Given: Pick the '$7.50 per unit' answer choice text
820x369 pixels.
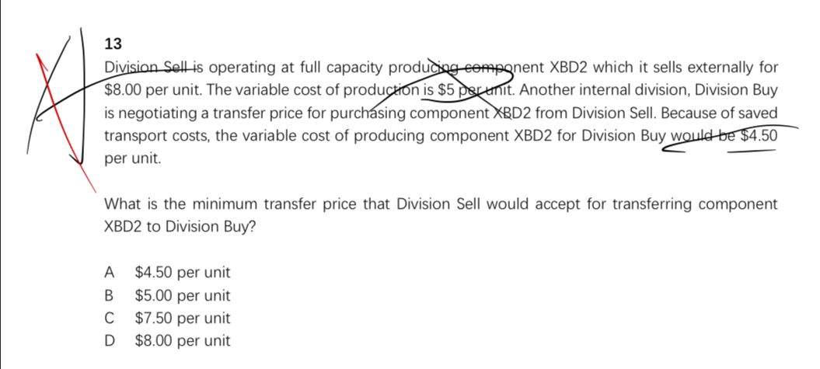Looking at the screenshot, I should coord(182,318).
